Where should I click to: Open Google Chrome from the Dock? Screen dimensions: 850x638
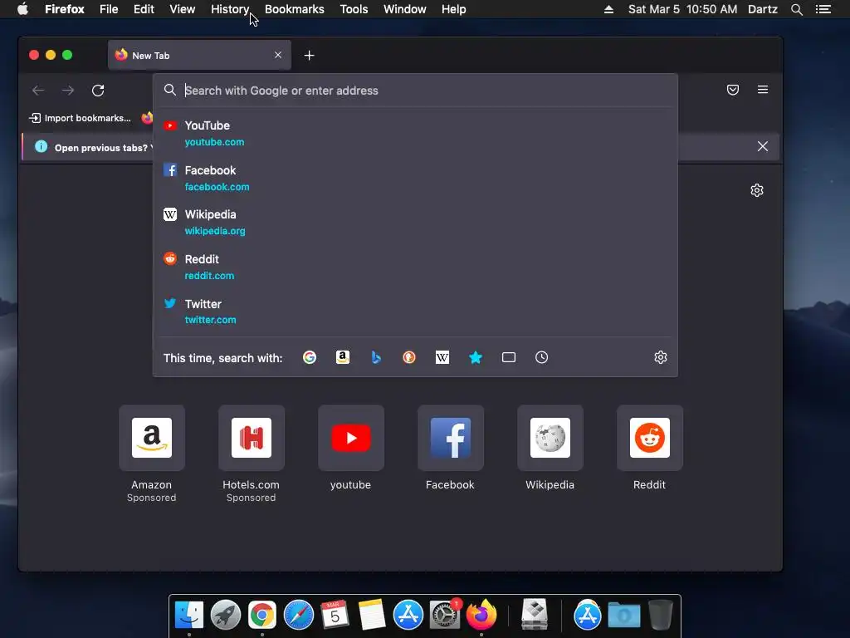(x=261, y=616)
